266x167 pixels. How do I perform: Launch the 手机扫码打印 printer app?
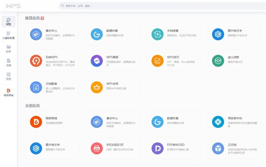click(x=113, y=148)
